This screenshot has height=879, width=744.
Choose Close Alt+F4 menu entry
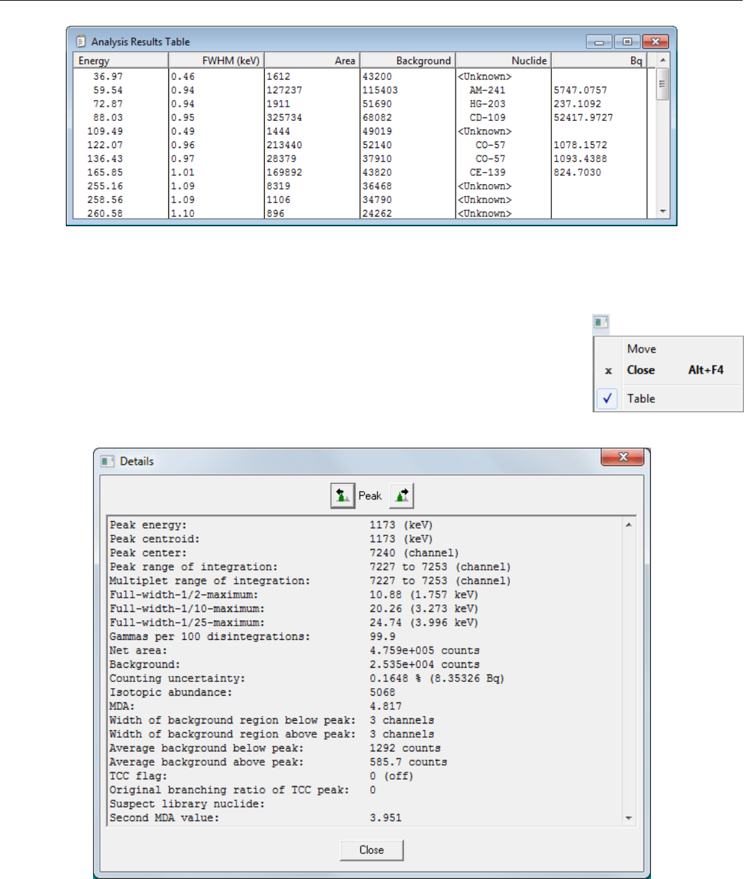[x=669, y=370]
